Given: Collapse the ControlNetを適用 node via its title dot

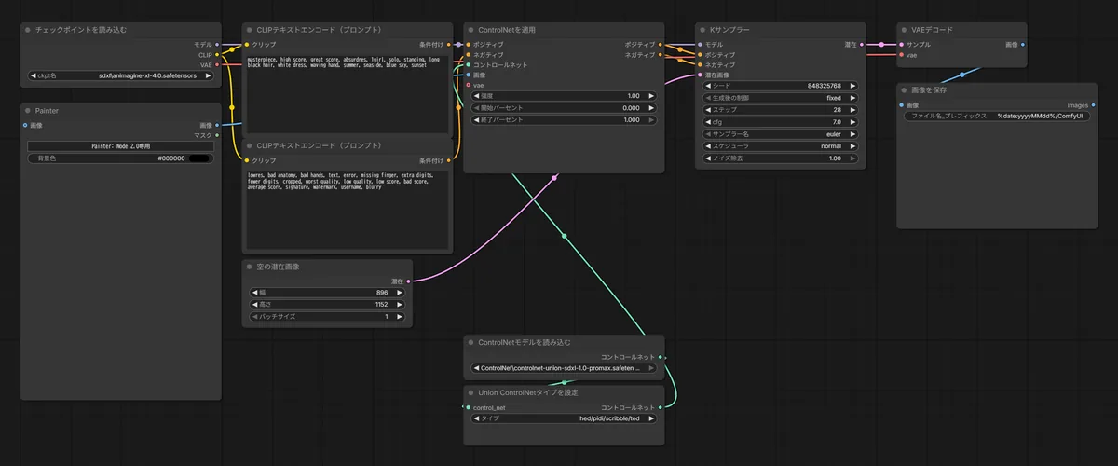Looking at the screenshot, I should click(x=470, y=31).
